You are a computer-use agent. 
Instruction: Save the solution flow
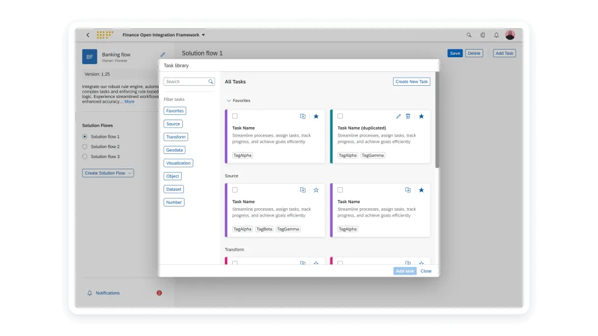[x=455, y=53]
